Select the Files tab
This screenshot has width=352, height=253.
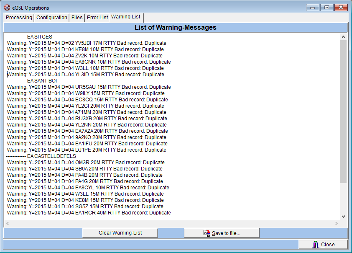tap(77, 18)
